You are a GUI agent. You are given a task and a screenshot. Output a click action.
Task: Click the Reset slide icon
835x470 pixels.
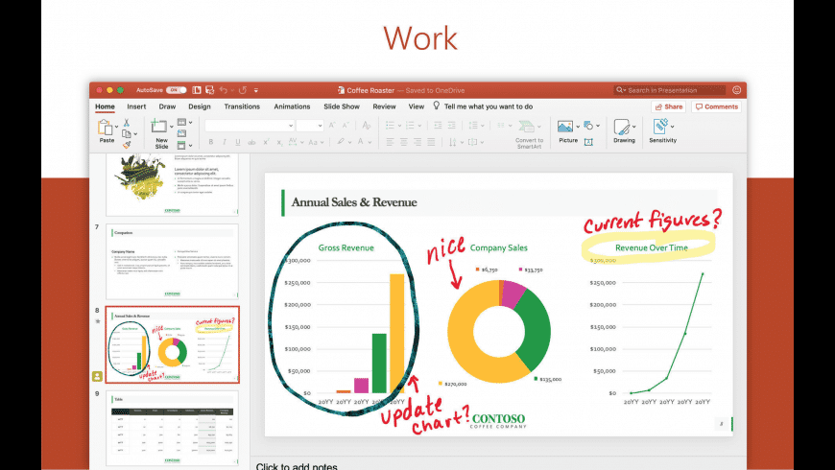(x=182, y=133)
